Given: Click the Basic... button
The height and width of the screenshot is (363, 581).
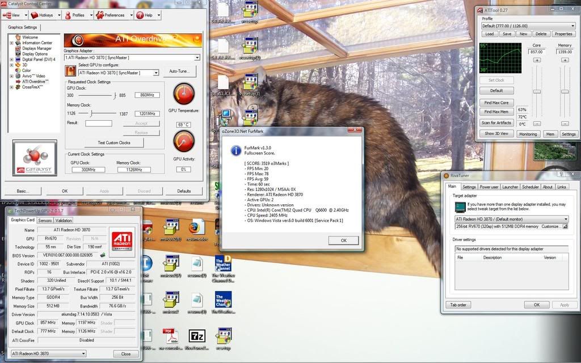Looking at the screenshot, I should point(23,191).
